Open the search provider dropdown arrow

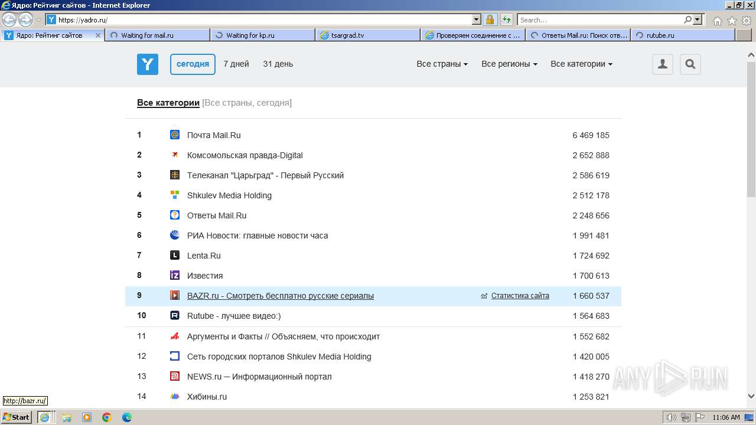click(698, 19)
